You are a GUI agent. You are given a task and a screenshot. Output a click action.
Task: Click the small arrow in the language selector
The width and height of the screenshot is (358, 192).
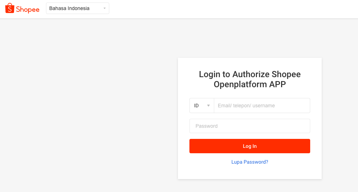(x=105, y=9)
